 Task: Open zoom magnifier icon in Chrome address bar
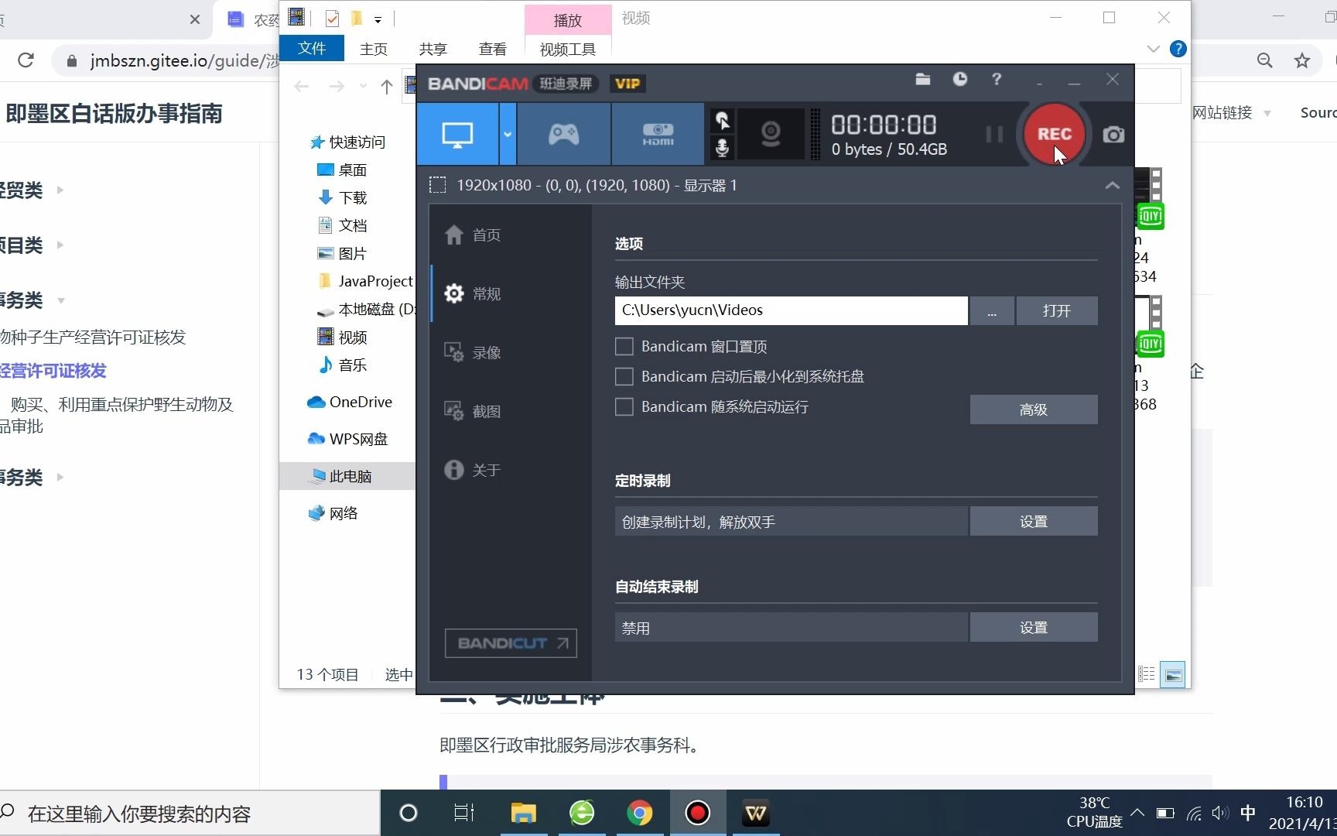pyautogui.click(x=1264, y=60)
